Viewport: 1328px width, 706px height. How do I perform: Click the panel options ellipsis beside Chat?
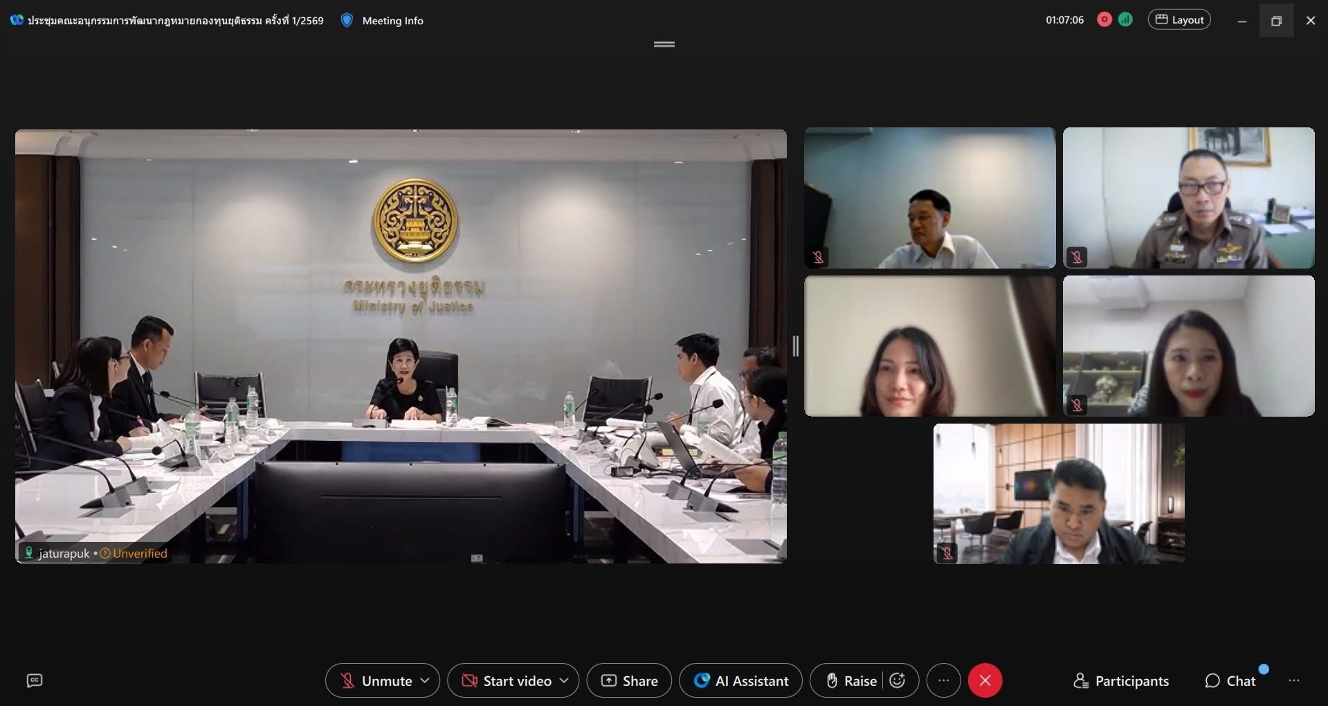(x=1293, y=681)
